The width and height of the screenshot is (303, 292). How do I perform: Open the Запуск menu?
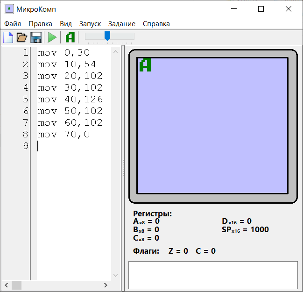click(x=90, y=24)
